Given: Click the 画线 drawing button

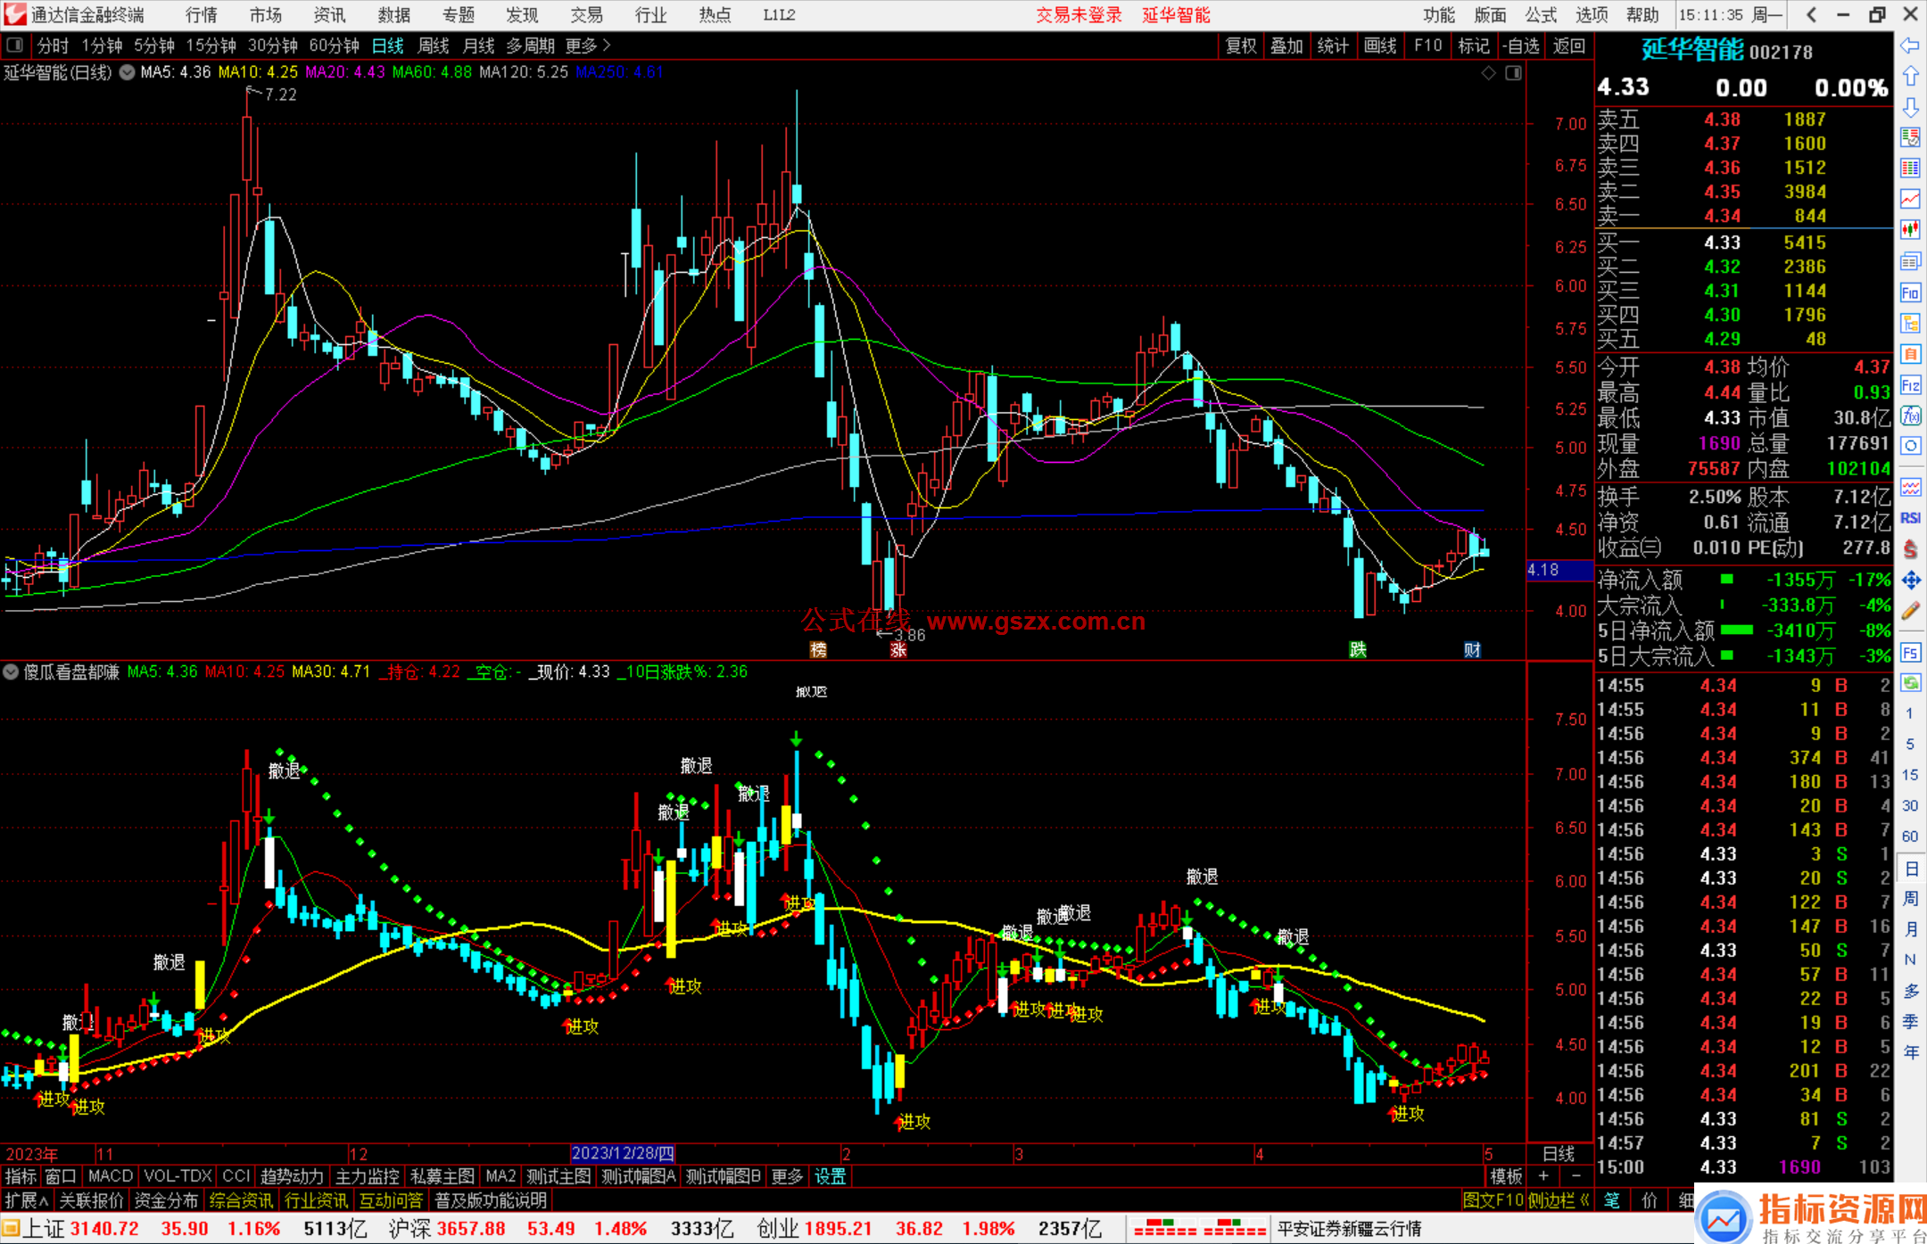Looking at the screenshot, I should (x=1380, y=45).
